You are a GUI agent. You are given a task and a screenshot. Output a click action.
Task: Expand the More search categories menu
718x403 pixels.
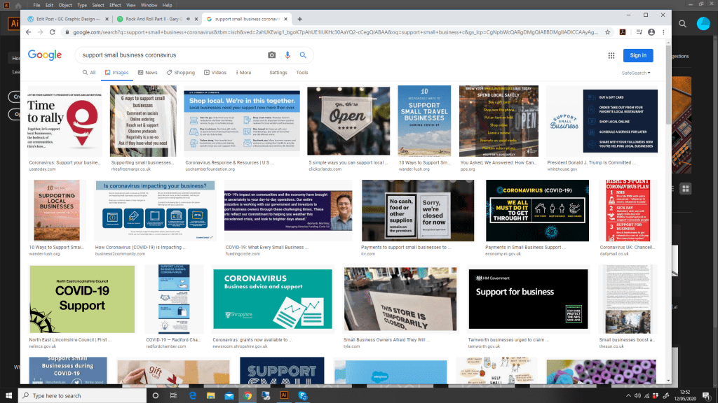[x=243, y=73]
